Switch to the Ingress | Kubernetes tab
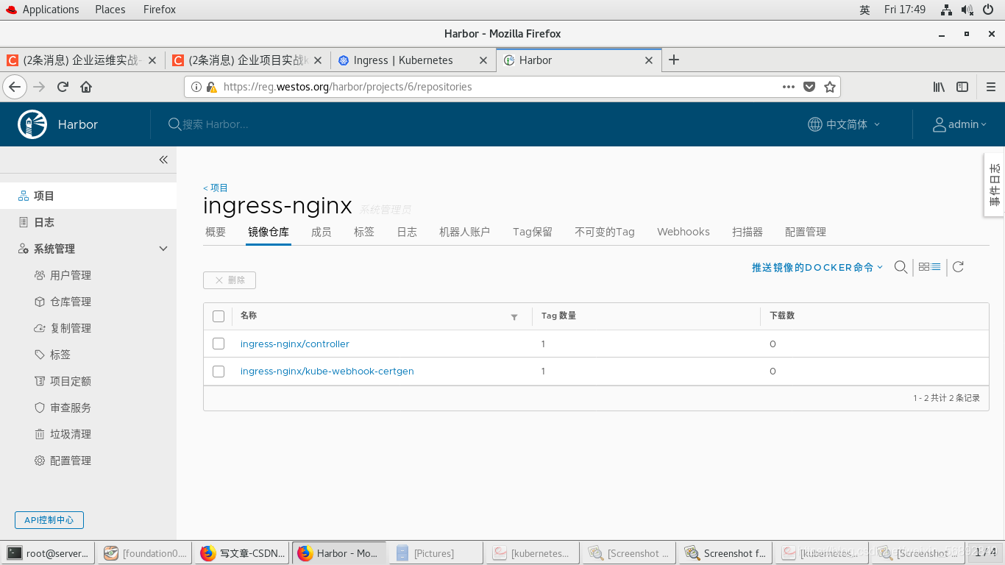1005x565 pixels. tap(413, 60)
